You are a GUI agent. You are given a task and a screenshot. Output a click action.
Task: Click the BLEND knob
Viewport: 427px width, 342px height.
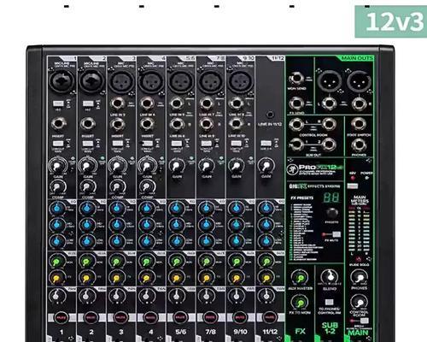pyautogui.click(x=330, y=277)
